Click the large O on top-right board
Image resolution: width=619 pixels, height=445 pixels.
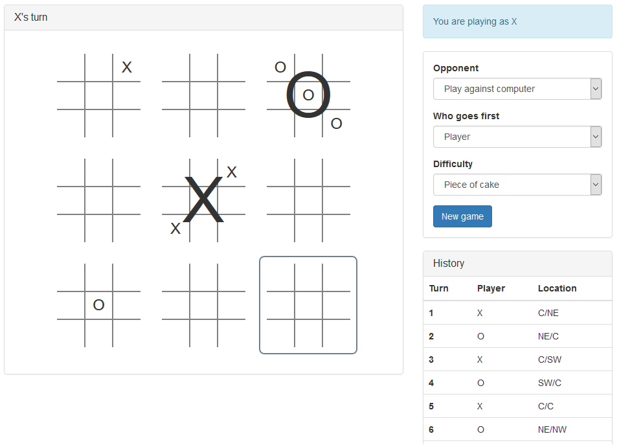click(x=308, y=95)
